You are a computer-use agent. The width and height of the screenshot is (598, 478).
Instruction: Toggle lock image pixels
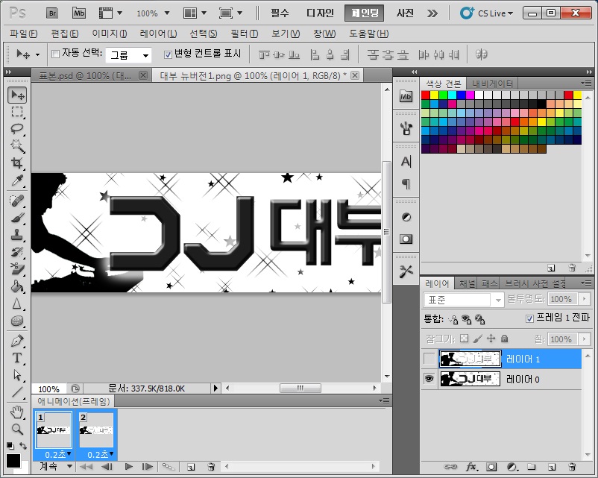coord(477,339)
